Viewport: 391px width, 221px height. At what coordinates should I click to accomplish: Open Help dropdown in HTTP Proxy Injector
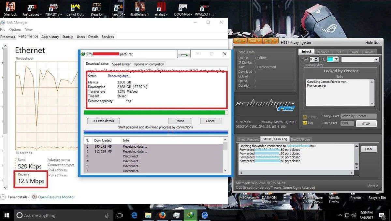tap(270, 41)
